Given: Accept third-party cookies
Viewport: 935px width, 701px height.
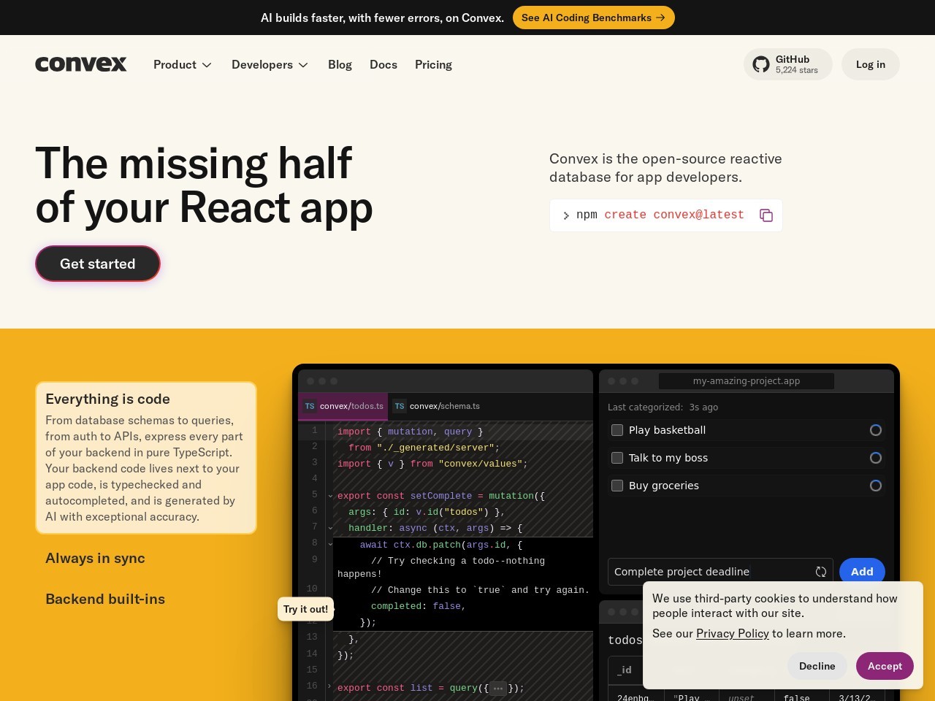Looking at the screenshot, I should pyautogui.click(x=885, y=666).
